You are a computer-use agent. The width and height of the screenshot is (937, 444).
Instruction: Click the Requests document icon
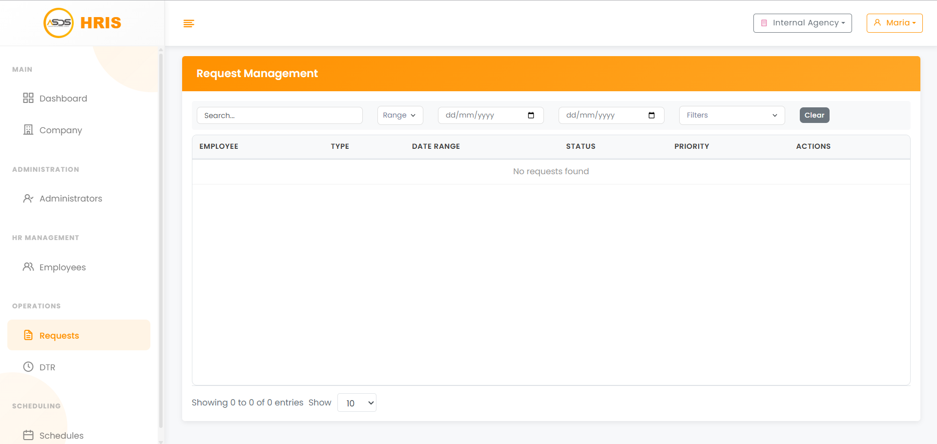[28, 335]
